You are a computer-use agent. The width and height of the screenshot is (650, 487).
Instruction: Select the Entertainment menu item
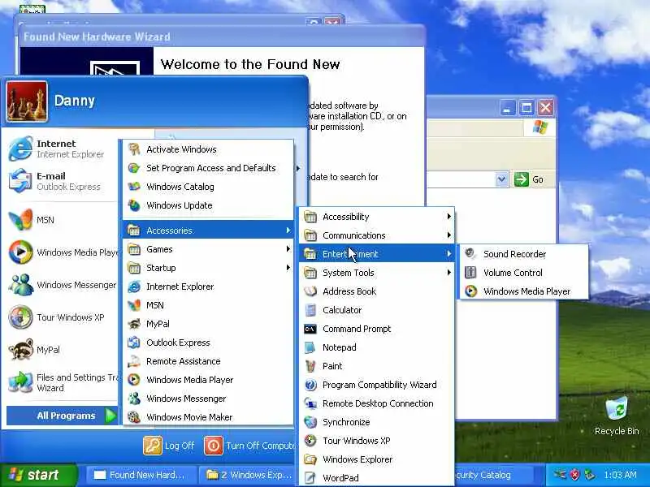pos(377,254)
